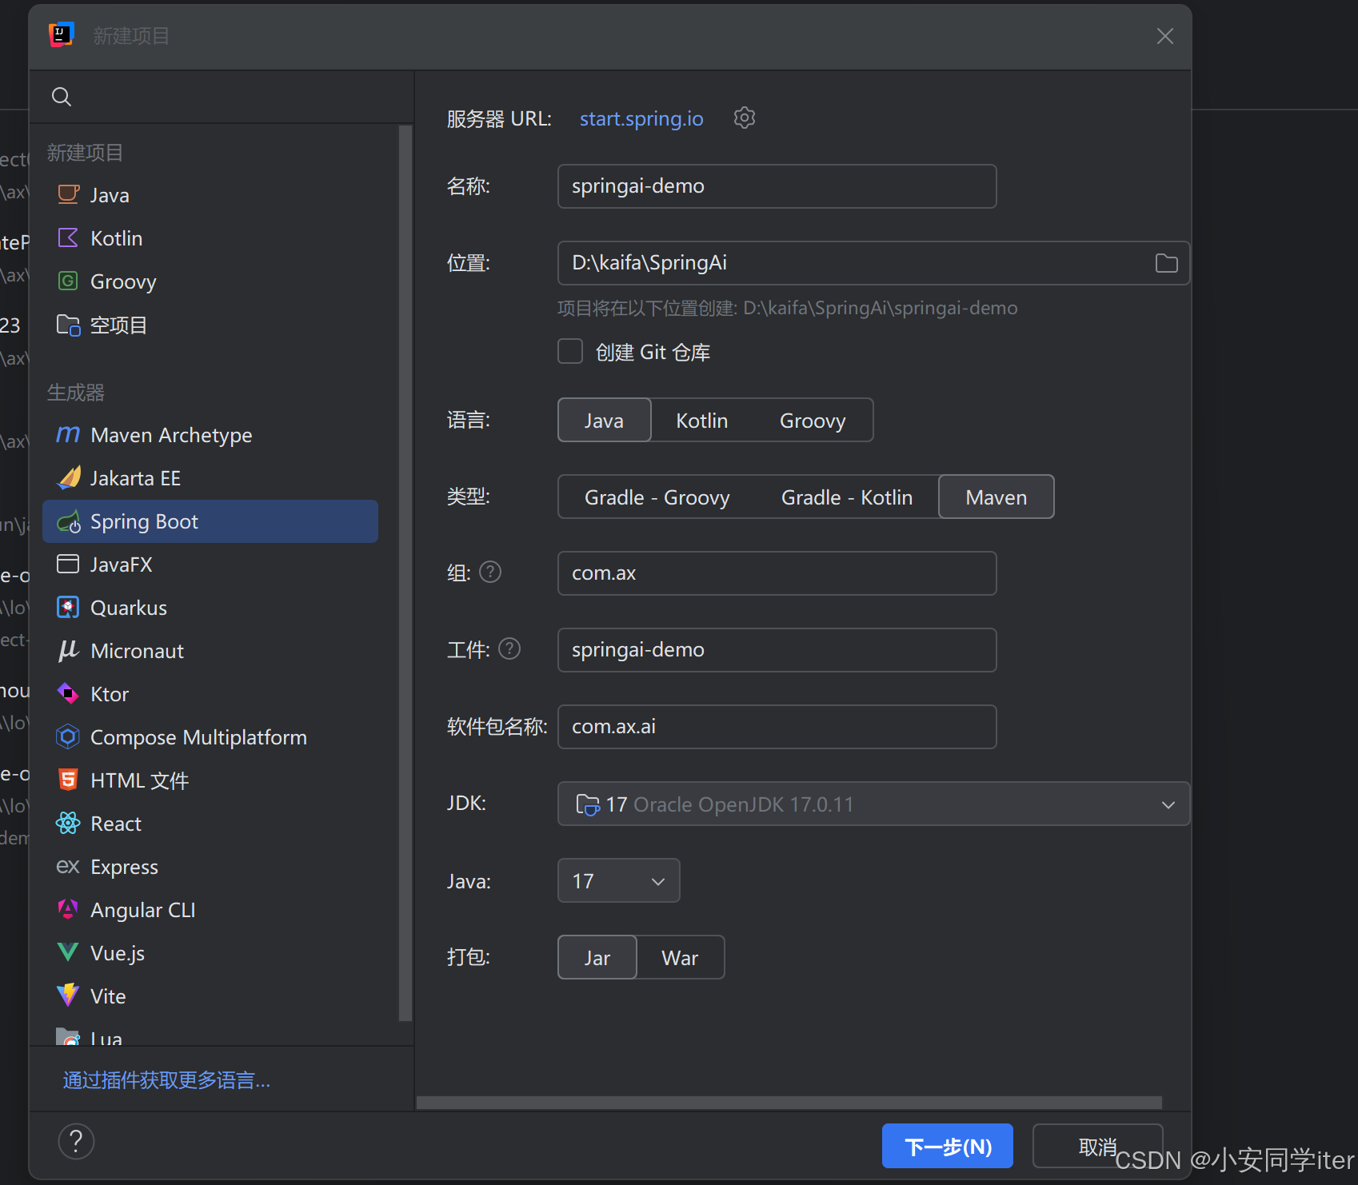
Task: Choose the Ktor generator icon
Action: click(x=69, y=693)
